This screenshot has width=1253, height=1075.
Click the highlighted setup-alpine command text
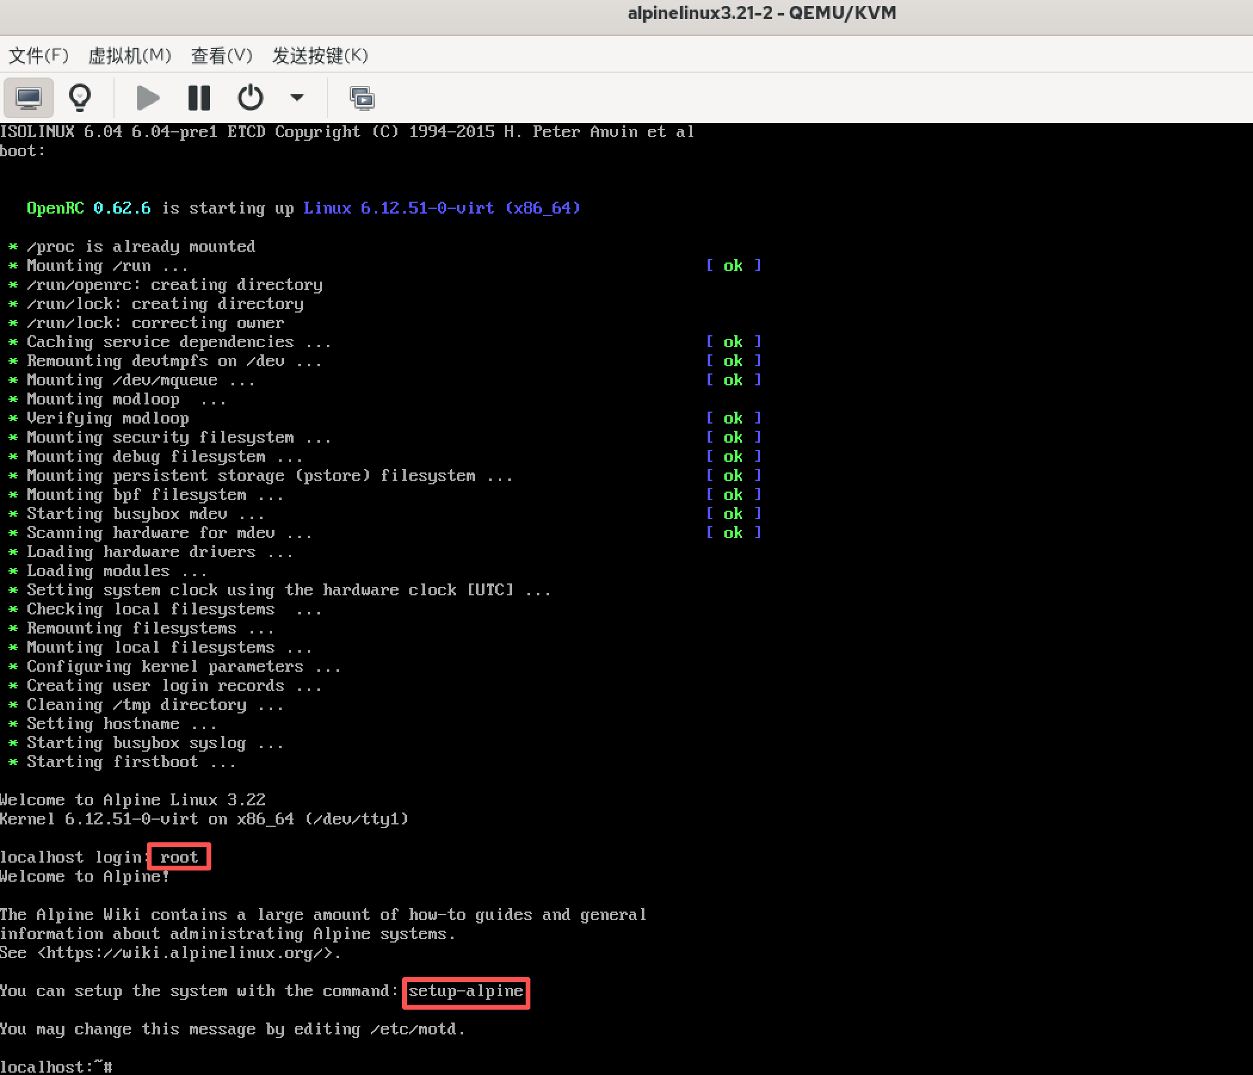[x=465, y=991]
